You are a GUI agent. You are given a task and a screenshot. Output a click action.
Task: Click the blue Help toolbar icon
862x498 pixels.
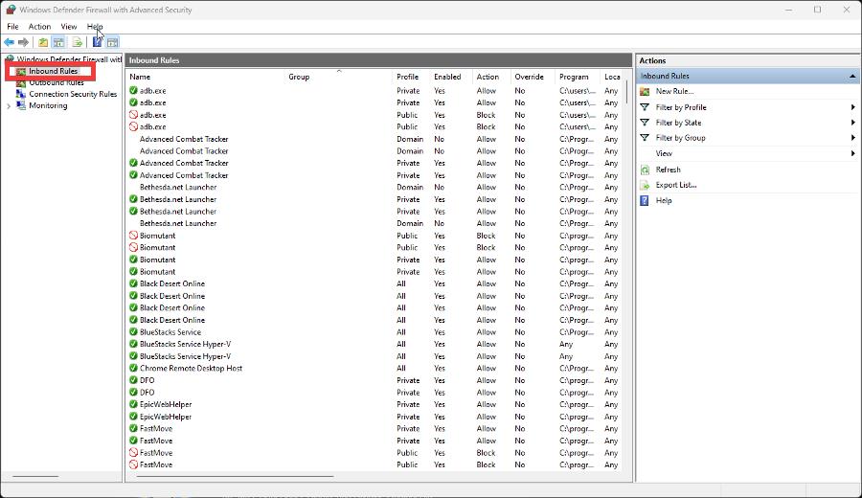pos(97,42)
